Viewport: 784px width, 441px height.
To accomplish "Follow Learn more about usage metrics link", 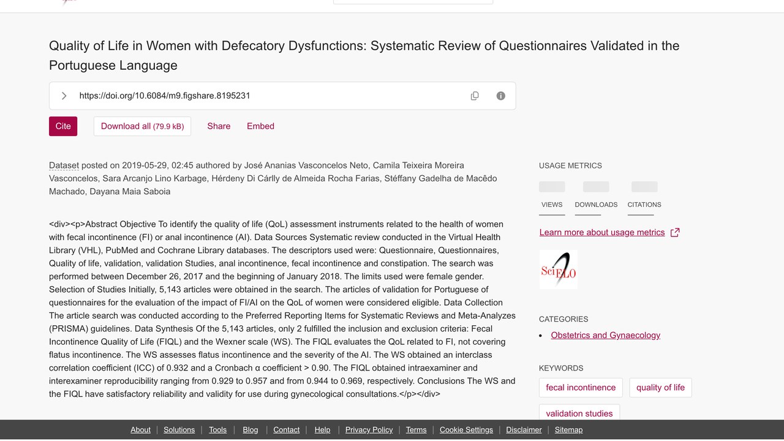I will 602,232.
